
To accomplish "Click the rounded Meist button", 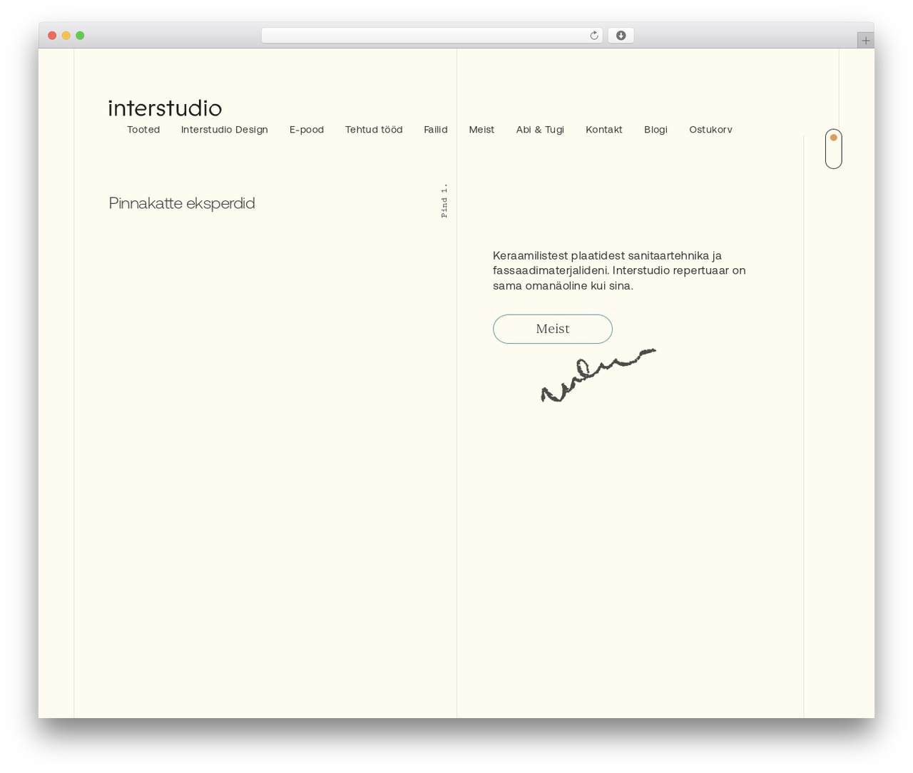I will 553,329.
